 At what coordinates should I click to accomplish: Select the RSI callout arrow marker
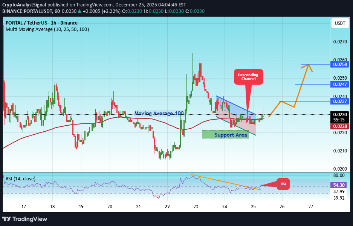284,184
